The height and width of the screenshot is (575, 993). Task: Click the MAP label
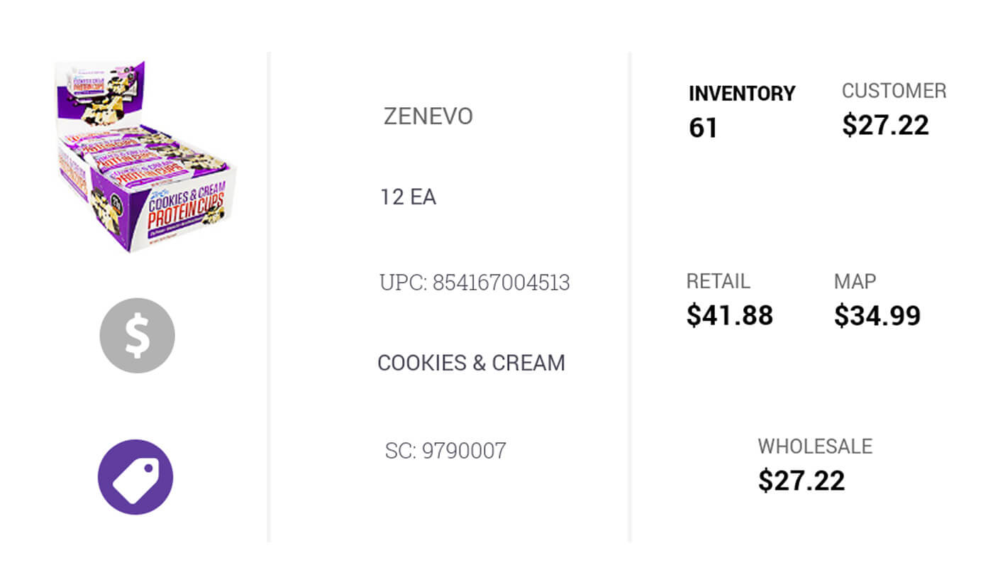(x=855, y=281)
